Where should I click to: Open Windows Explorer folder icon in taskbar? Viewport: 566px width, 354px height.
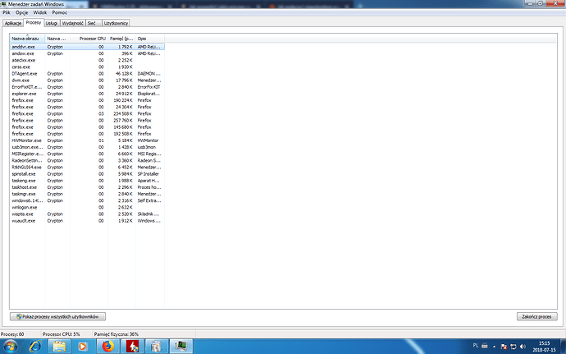click(x=60, y=346)
